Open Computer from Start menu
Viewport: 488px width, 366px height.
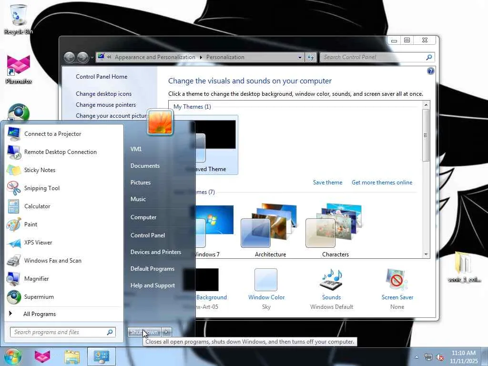point(143,217)
